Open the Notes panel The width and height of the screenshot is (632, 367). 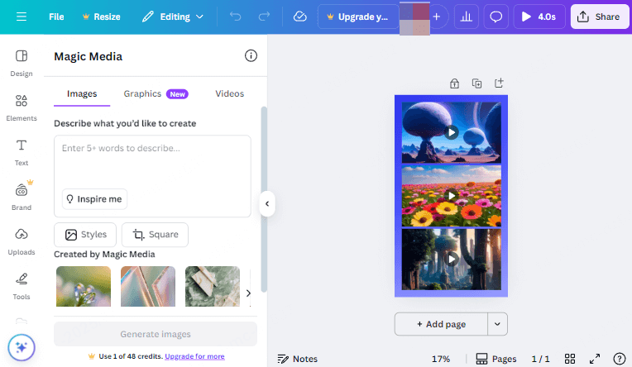point(298,359)
